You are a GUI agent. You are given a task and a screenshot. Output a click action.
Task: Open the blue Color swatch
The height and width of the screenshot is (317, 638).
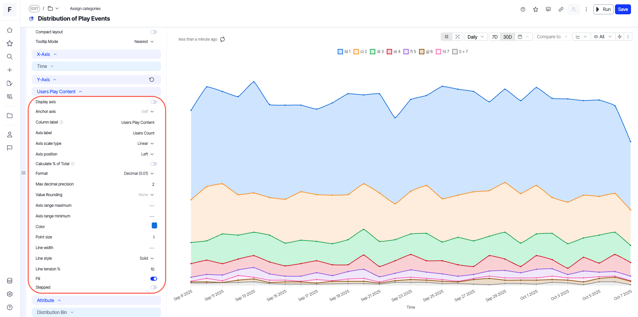(154, 225)
